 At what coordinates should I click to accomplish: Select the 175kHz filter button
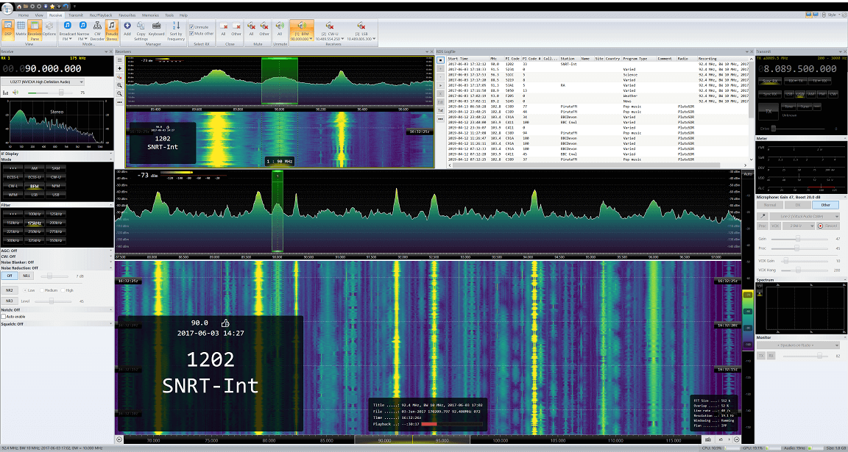point(35,223)
